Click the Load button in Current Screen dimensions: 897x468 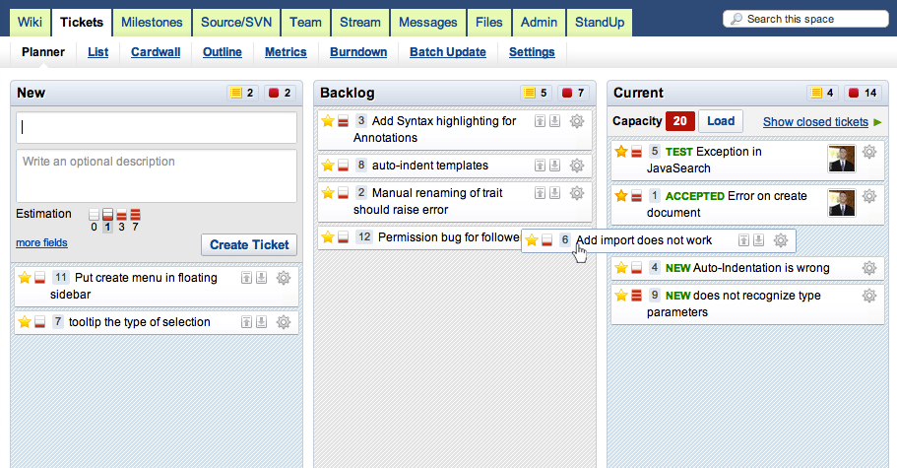tap(721, 121)
